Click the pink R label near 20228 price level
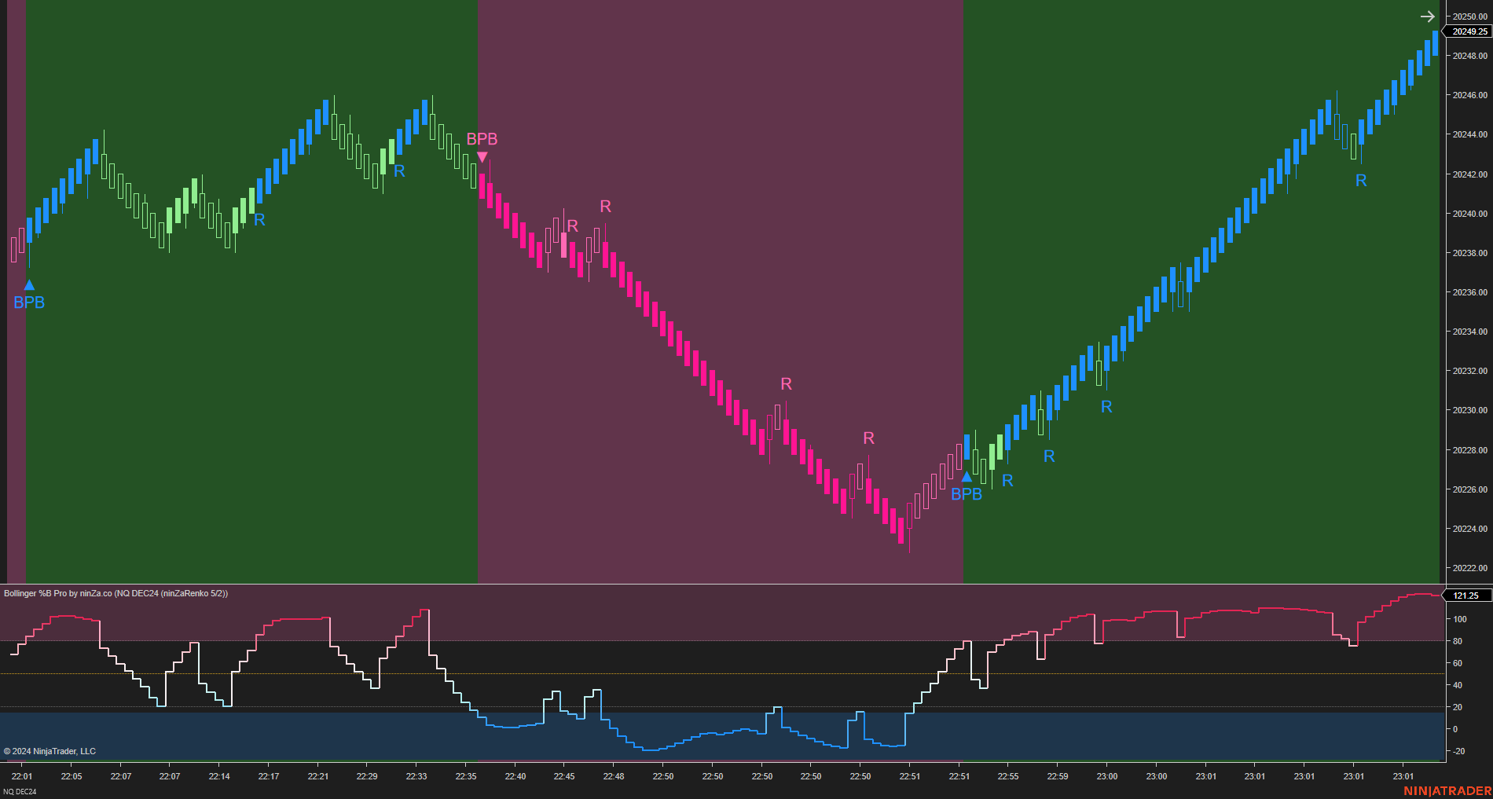The height and width of the screenshot is (799, 1493). pos(868,438)
